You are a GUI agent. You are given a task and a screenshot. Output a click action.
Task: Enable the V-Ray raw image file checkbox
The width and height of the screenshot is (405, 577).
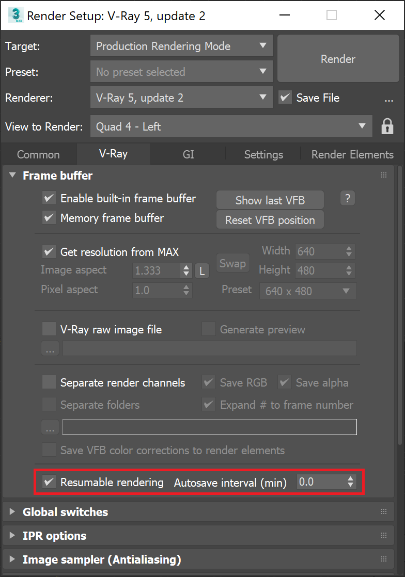[x=49, y=329]
